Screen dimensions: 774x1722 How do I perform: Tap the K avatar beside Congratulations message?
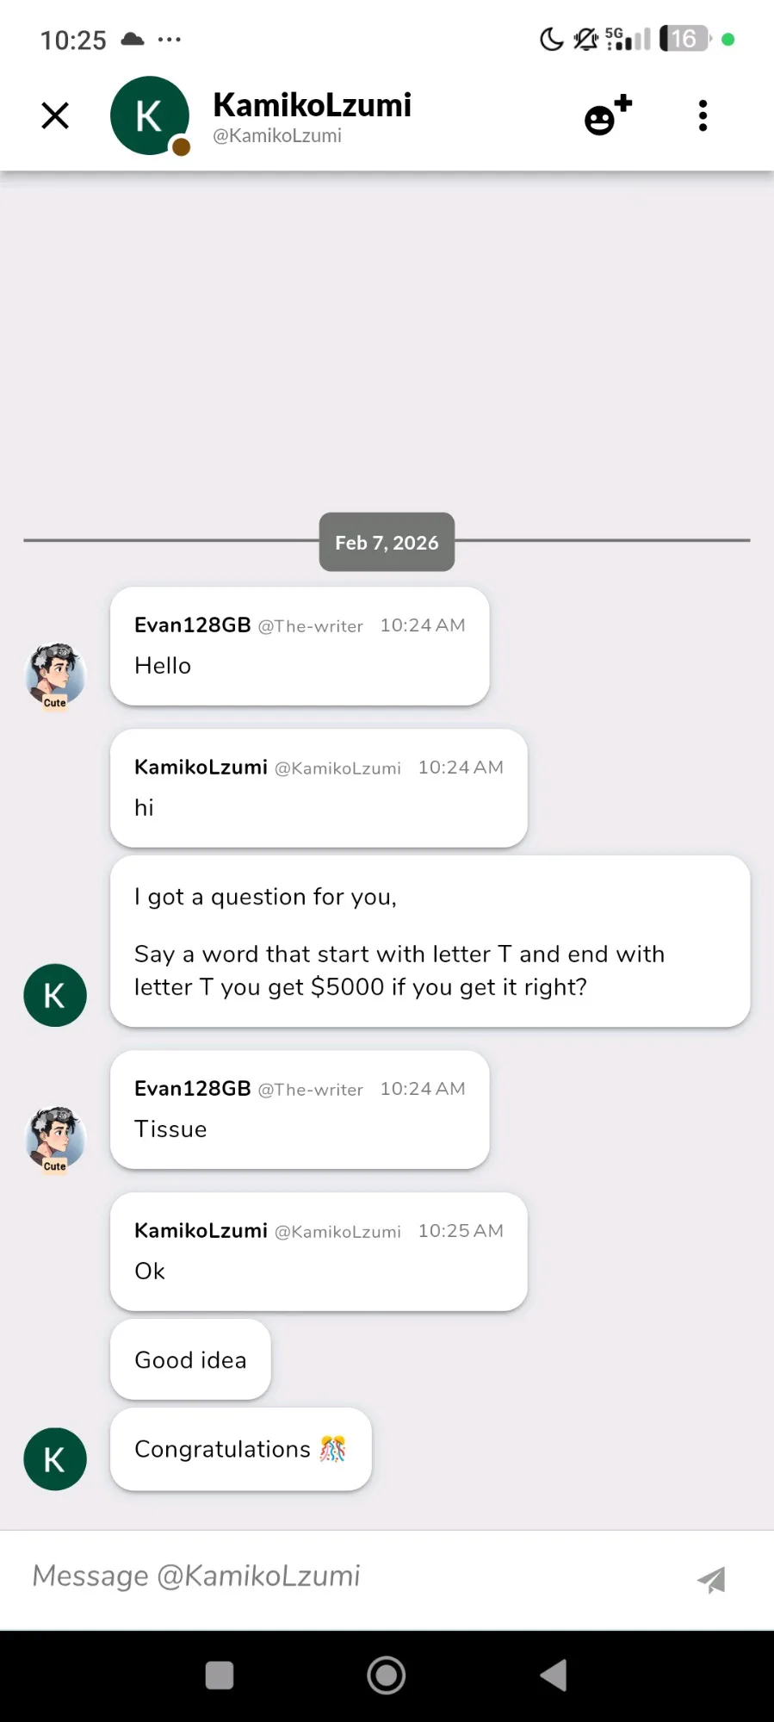coord(55,1459)
